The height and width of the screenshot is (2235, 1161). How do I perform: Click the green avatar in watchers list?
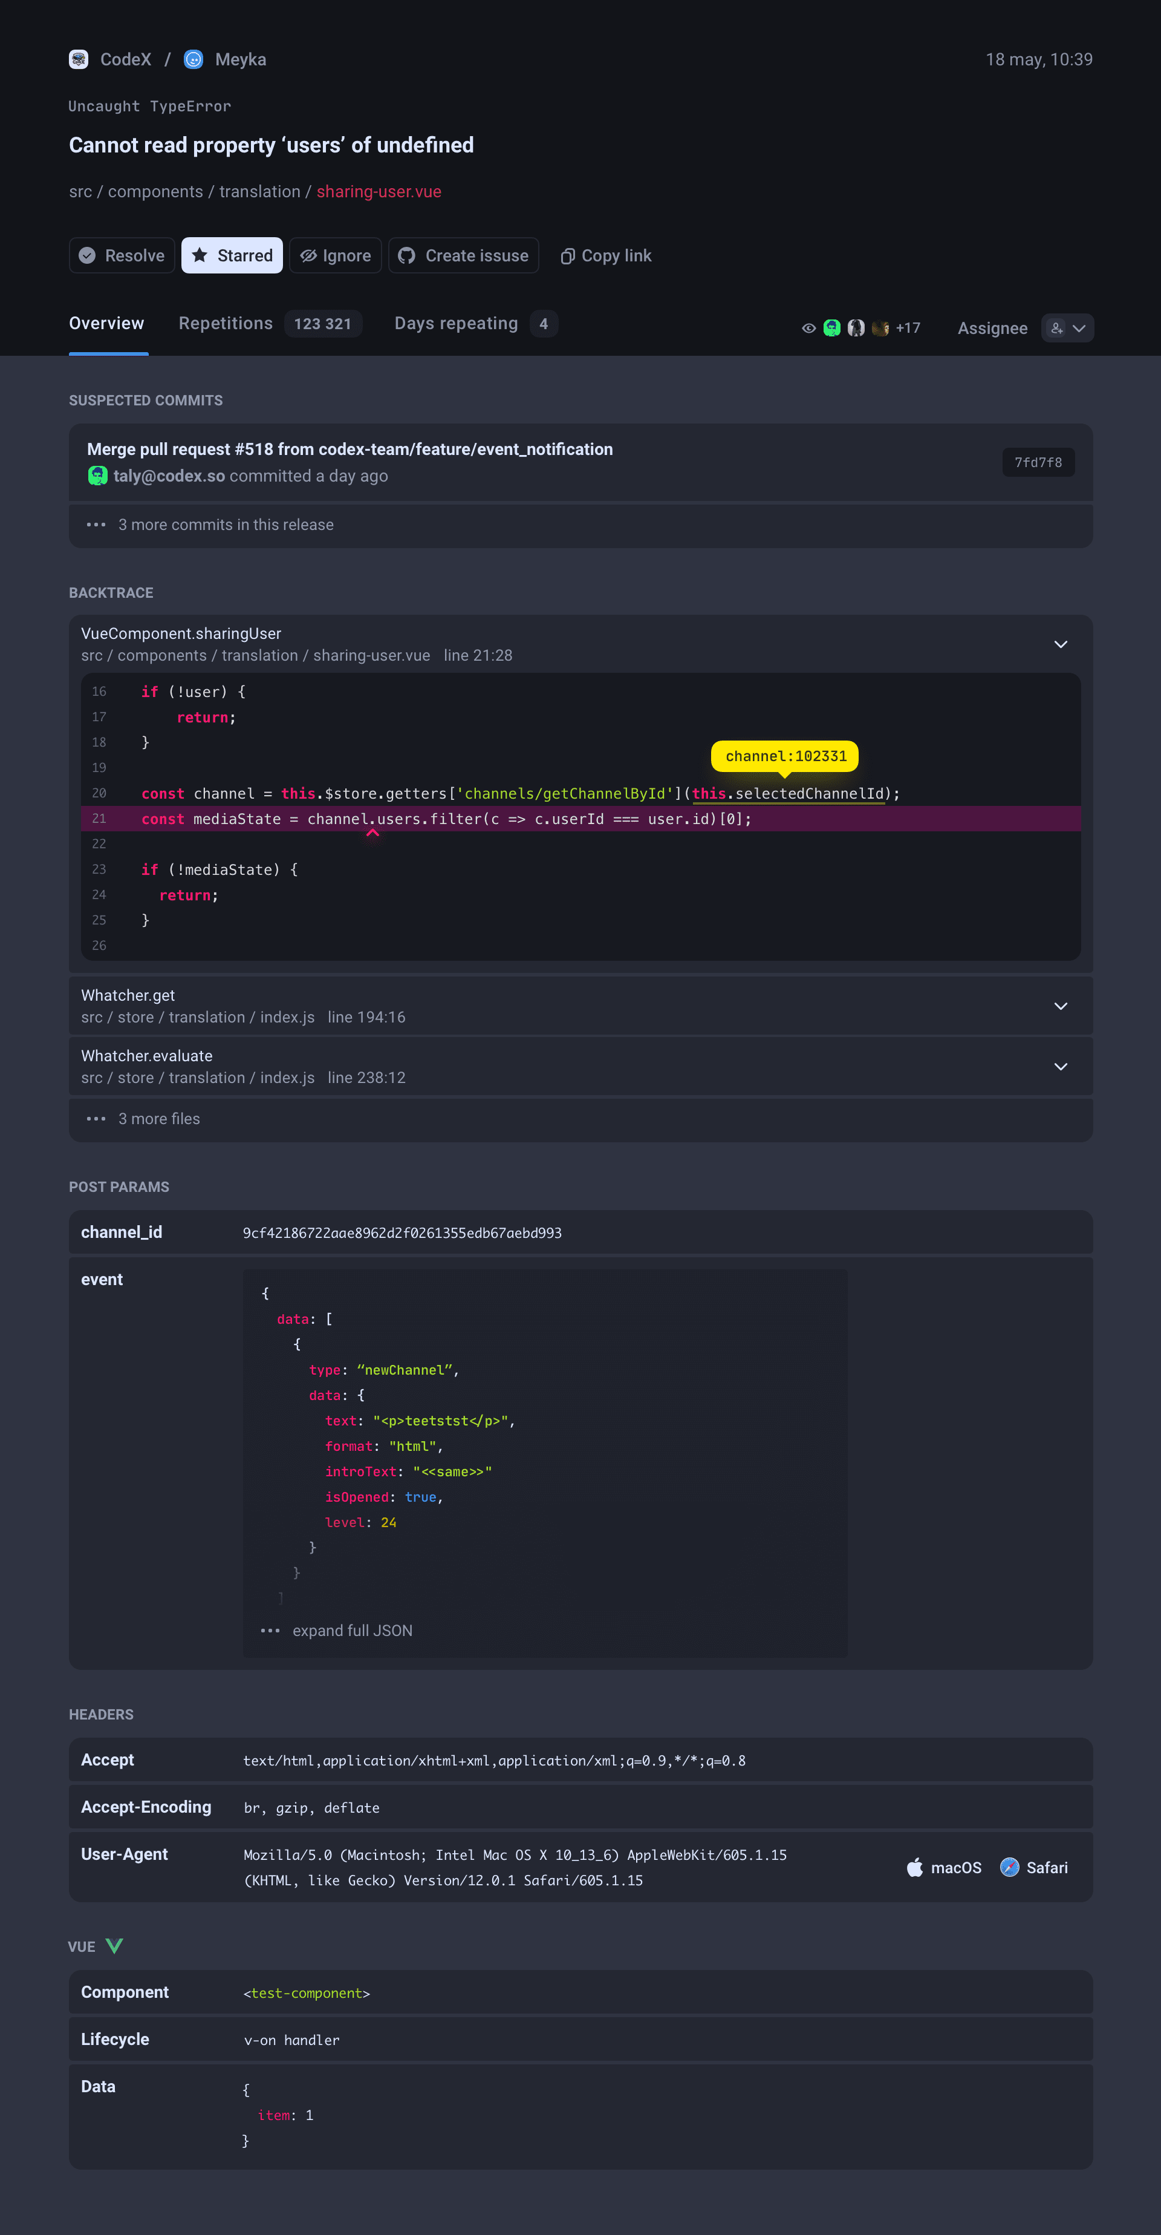(x=831, y=328)
